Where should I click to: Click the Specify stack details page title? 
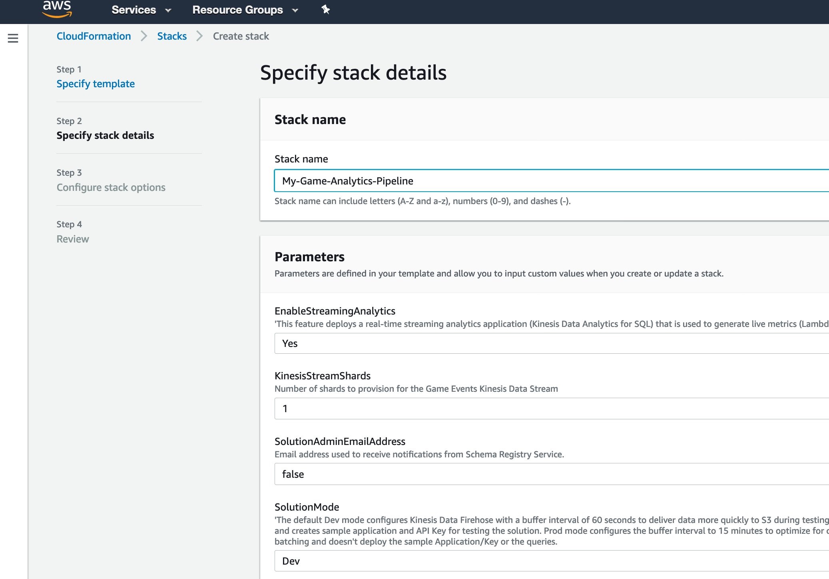tap(353, 73)
